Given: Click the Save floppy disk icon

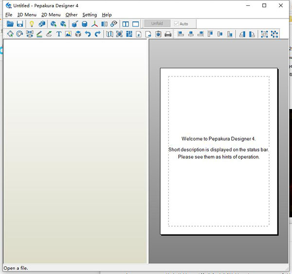Looking at the screenshot, I should pos(20,24).
